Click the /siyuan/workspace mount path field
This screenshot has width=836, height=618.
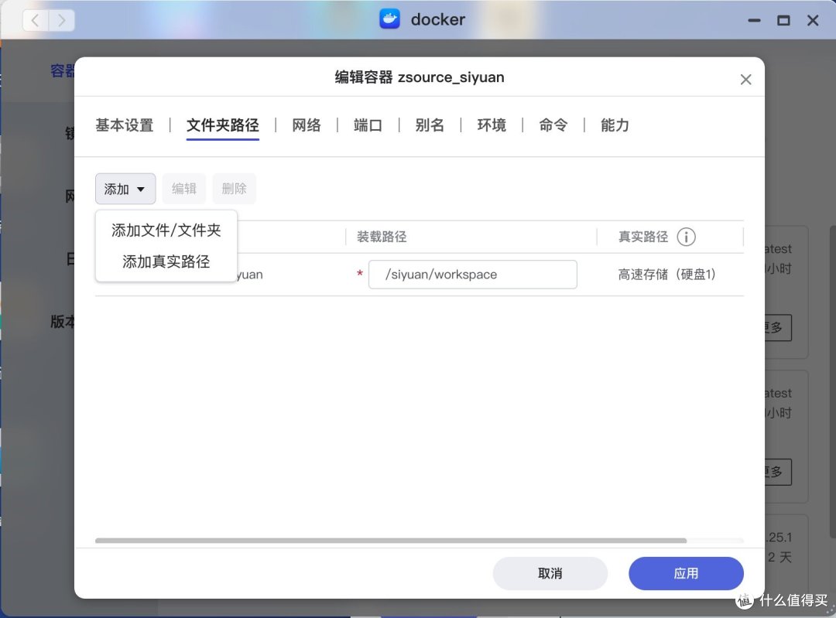pyautogui.click(x=473, y=275)
